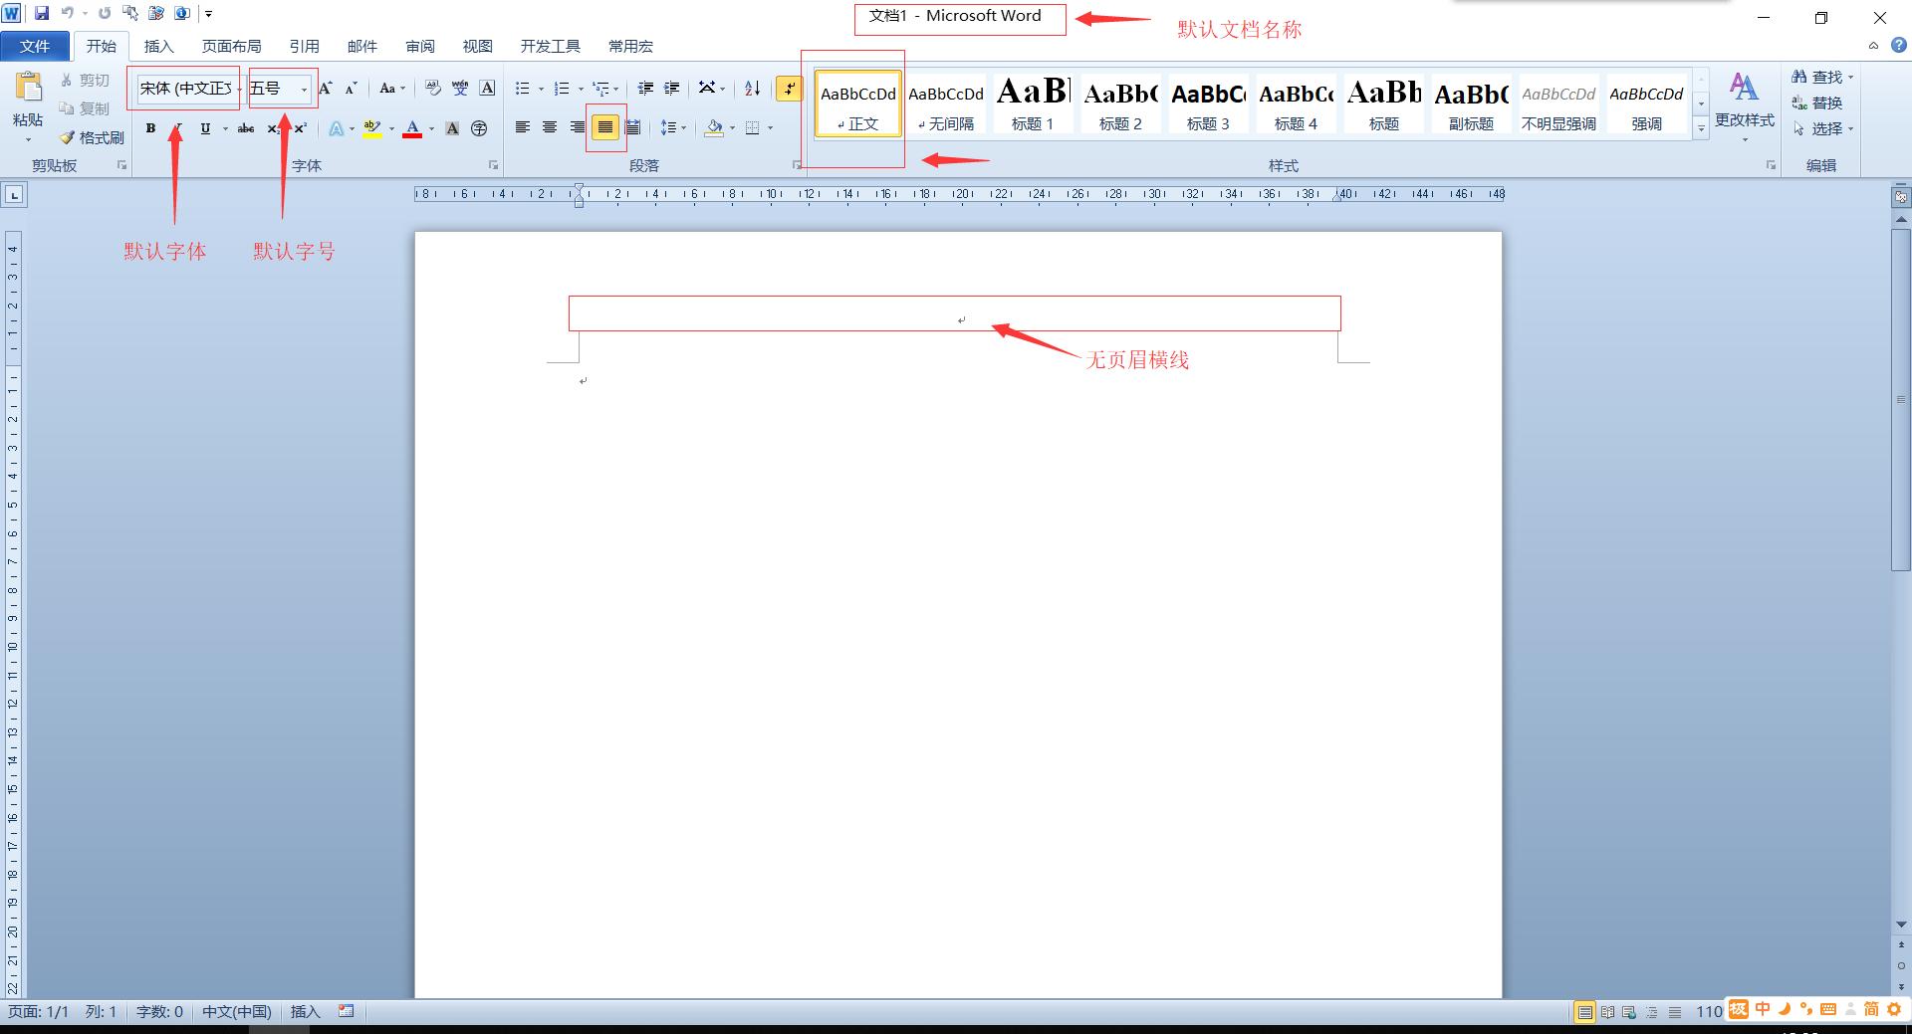Viewport: 1912px width, 1034px height.
Task: Switch to the Review (审阅) tab
Action: pos(420,46)
